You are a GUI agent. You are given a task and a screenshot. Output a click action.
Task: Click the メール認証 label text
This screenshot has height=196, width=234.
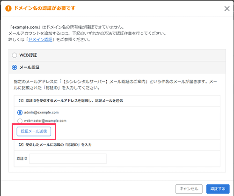[29, 68]
